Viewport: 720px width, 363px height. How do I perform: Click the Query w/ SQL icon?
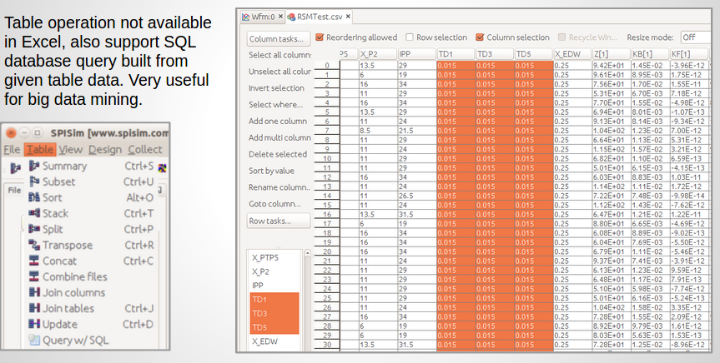pyautogui.click(x=34, y=341)
